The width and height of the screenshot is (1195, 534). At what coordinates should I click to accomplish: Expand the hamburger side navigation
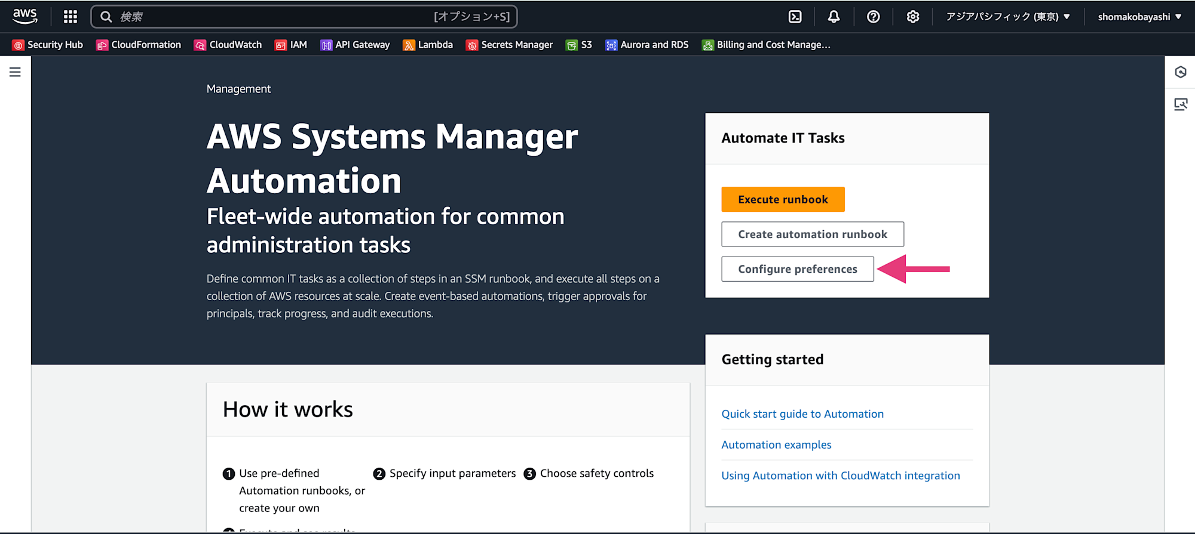(x=15, y=72)
